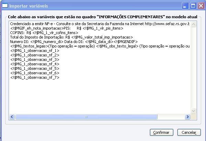This screenshot has height=141, width=206.
Task: Click the vertical scrollbar up arrow
Action: click(x=193, y=24)
